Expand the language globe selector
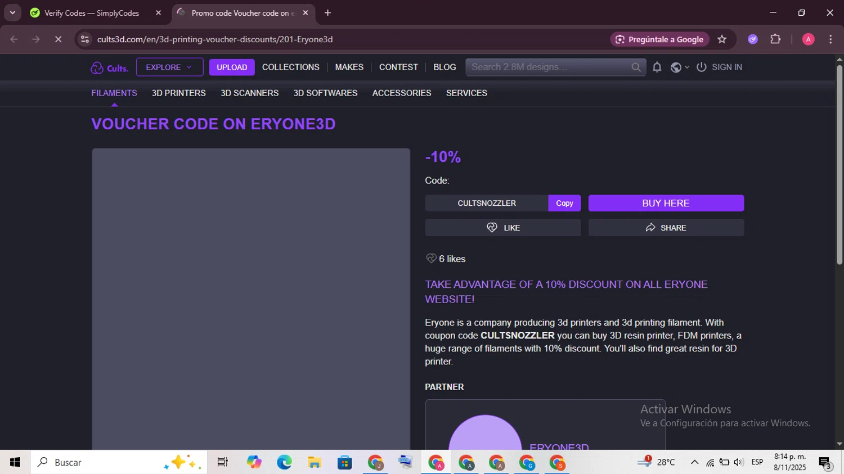 tap(680, 67)
